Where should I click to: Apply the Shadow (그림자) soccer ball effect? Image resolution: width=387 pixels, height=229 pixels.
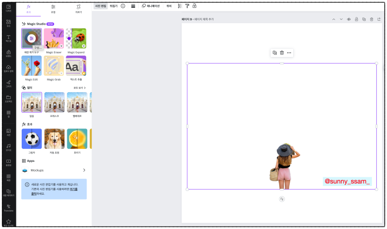point(31,139)
